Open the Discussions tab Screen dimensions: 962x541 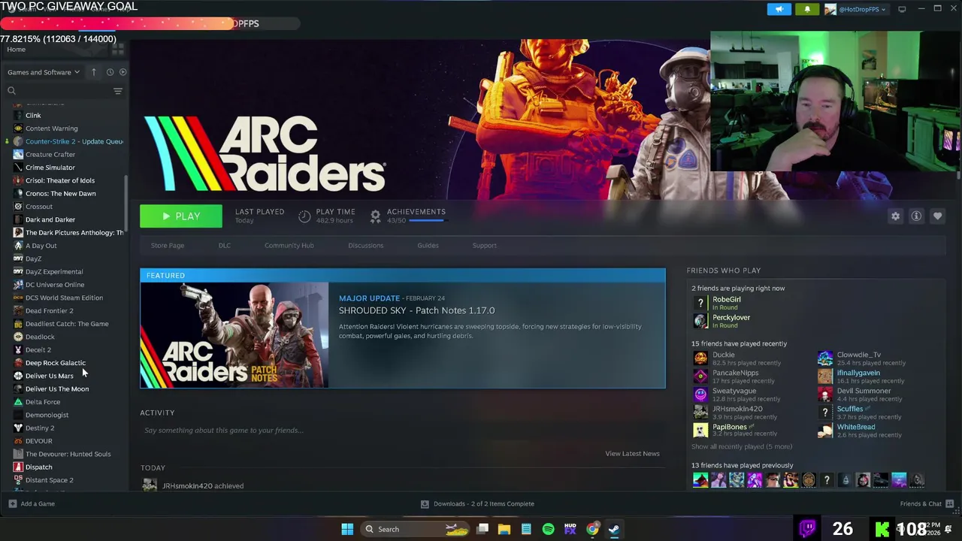pyautogui.click(x=365, y=245)
